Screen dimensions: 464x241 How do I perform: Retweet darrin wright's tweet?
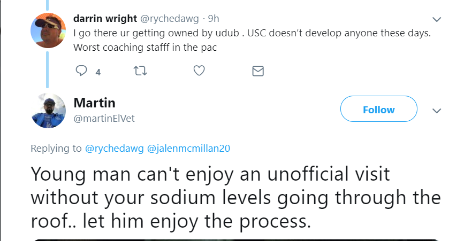coord(140,71)
